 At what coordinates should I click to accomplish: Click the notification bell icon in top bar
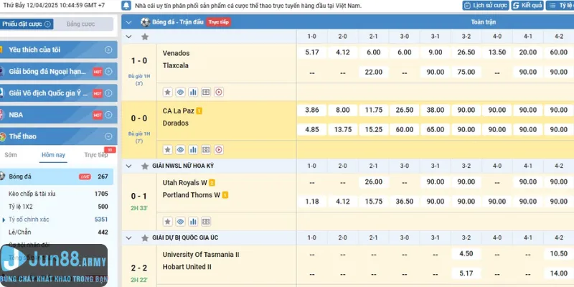(128, 6)
